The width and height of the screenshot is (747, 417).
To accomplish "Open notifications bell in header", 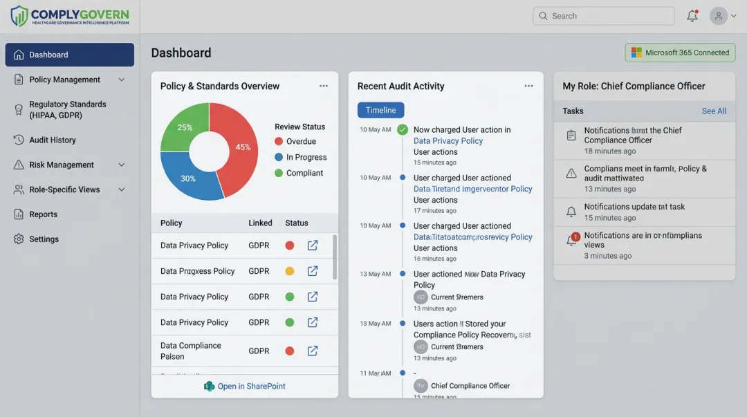I will point(692,16).
